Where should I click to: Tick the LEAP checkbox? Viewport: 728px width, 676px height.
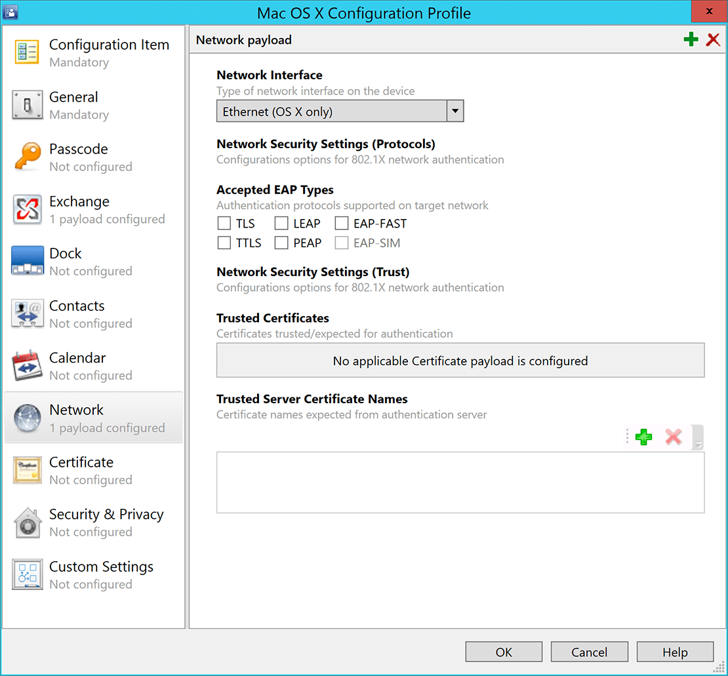pyautogui.click(x=281, y=224)
